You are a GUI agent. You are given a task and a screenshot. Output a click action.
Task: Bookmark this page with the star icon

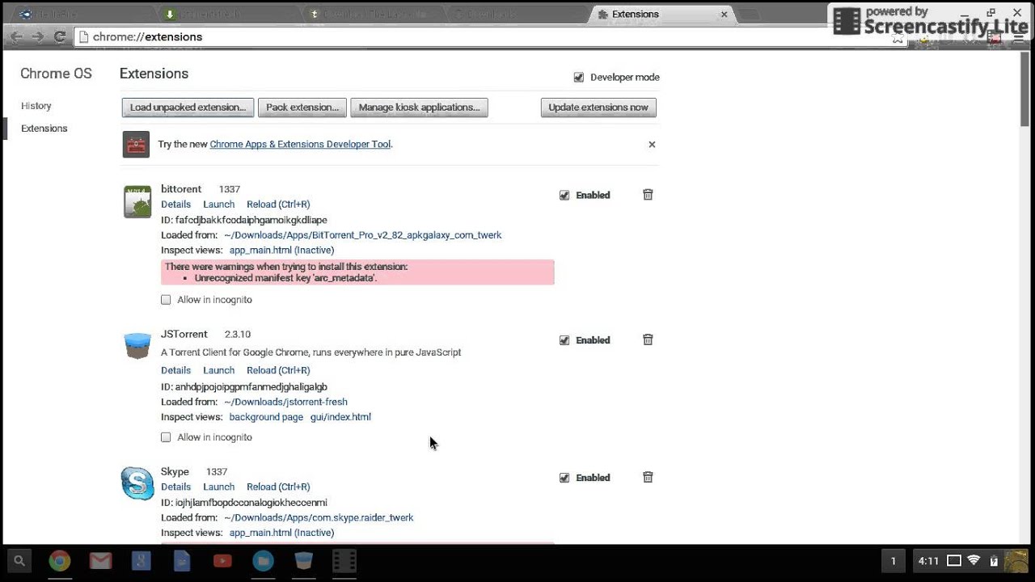click(898, 37)
